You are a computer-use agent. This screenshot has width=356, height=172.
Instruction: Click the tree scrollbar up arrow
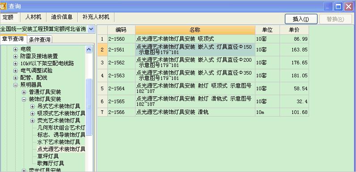point(89,50)
